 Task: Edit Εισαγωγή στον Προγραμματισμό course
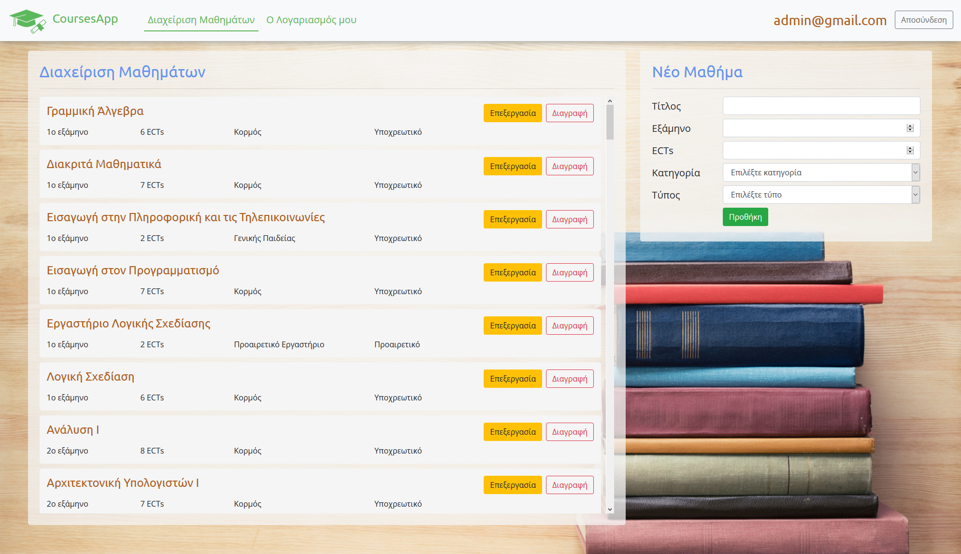(513, 272)
